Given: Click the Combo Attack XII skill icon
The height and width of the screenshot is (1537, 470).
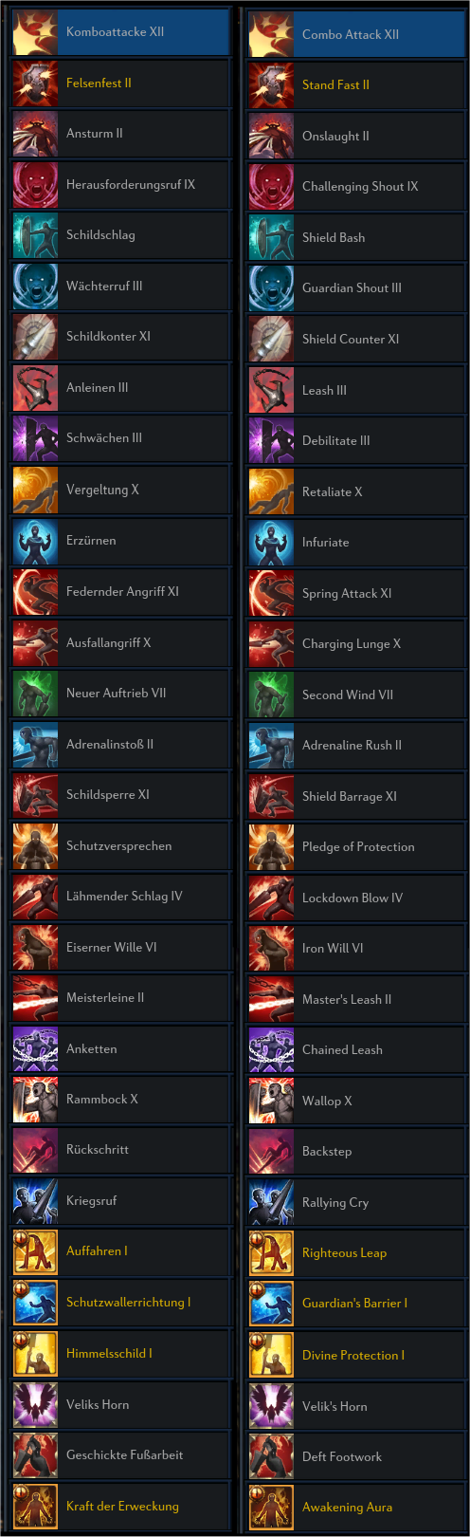Looking at the screenshot, I should click(x=271, y=34).
